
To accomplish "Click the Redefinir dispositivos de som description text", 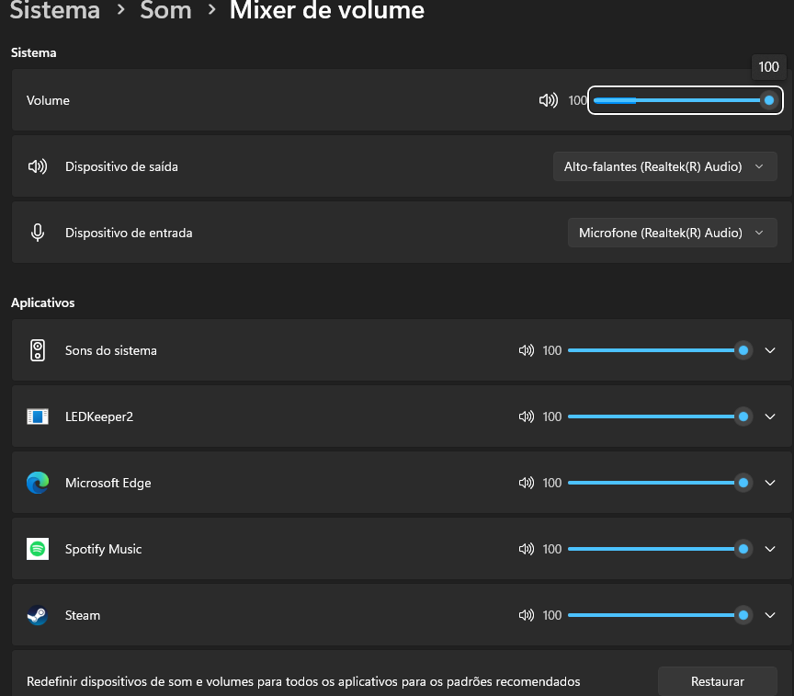I will coord(303,681).
